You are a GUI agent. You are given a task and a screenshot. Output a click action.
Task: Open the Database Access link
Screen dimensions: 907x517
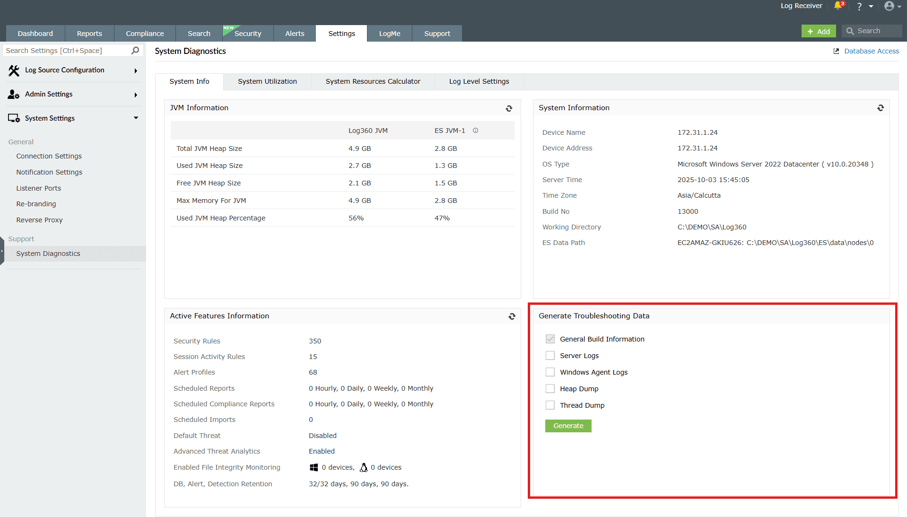[872, 51]
